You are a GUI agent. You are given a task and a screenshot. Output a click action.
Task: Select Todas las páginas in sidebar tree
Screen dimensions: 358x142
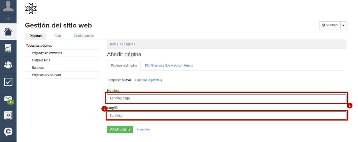pos(39,46)
